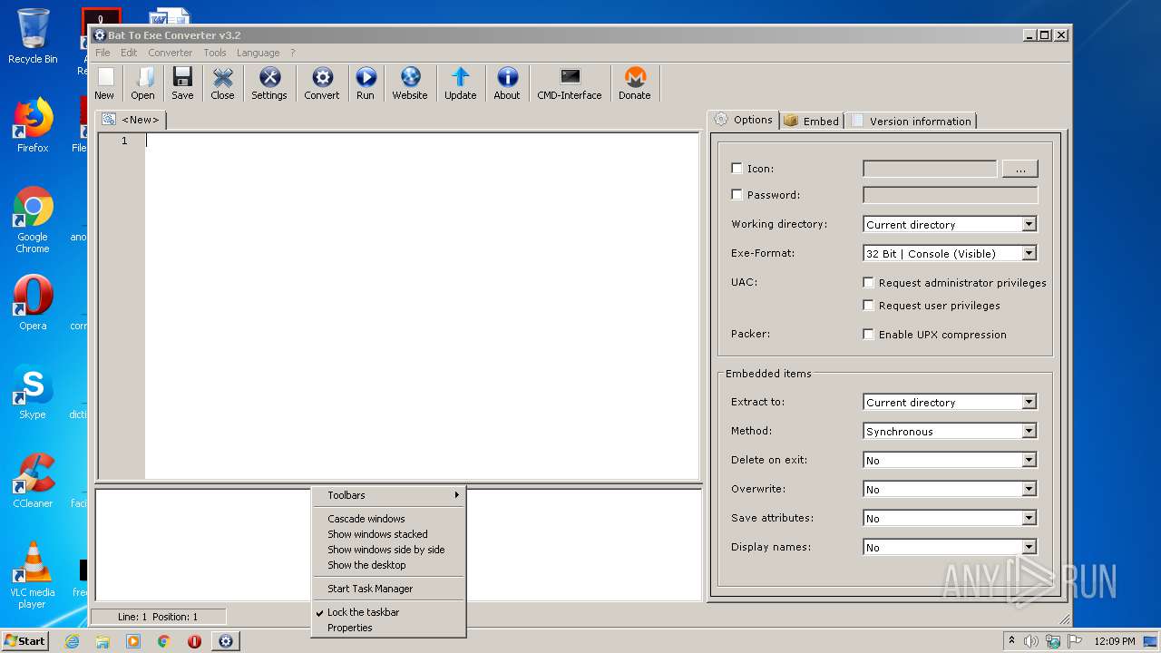Open the Delete on exit dropdown
Image resolution: width=1161 pixels, height=653 pixels.
coord(950,460)
